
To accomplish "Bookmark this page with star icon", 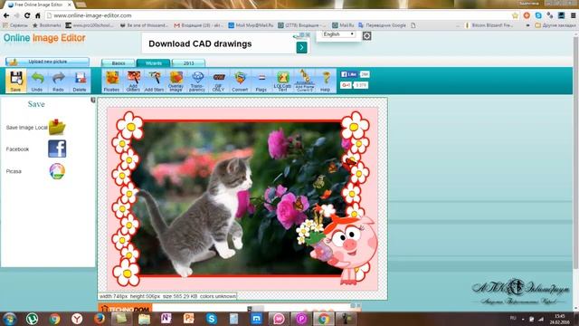I will [x=515, y=15].
